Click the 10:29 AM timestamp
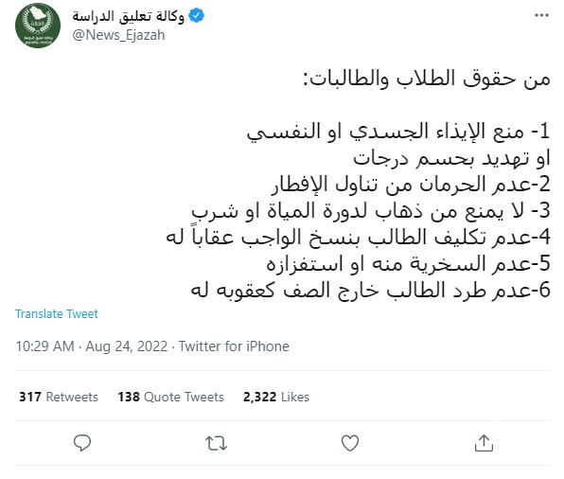This screenshot has width=564, height=479. point(45,346)
